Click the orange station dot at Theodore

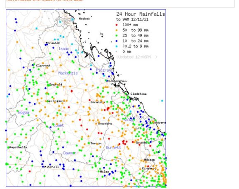pyautogui.click(x=96, y=124)
